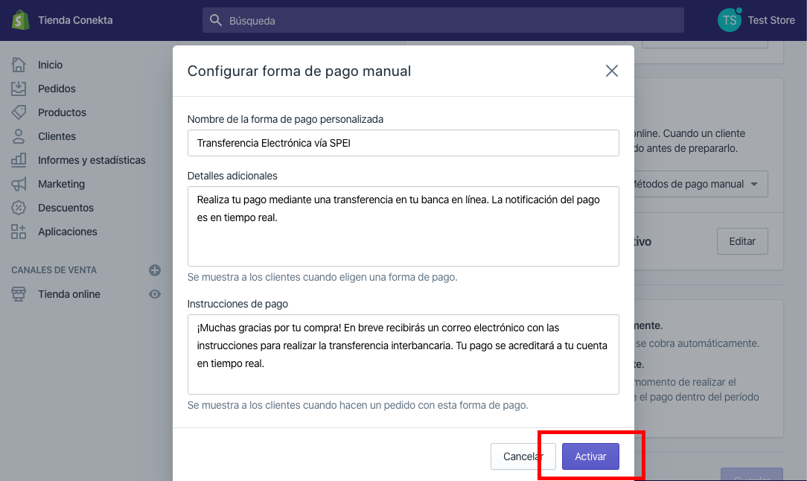The height and width of the screenshot is (481, 807).
Task: Click the Tienda Conekta store name
Action: click(x=75, y=20)
